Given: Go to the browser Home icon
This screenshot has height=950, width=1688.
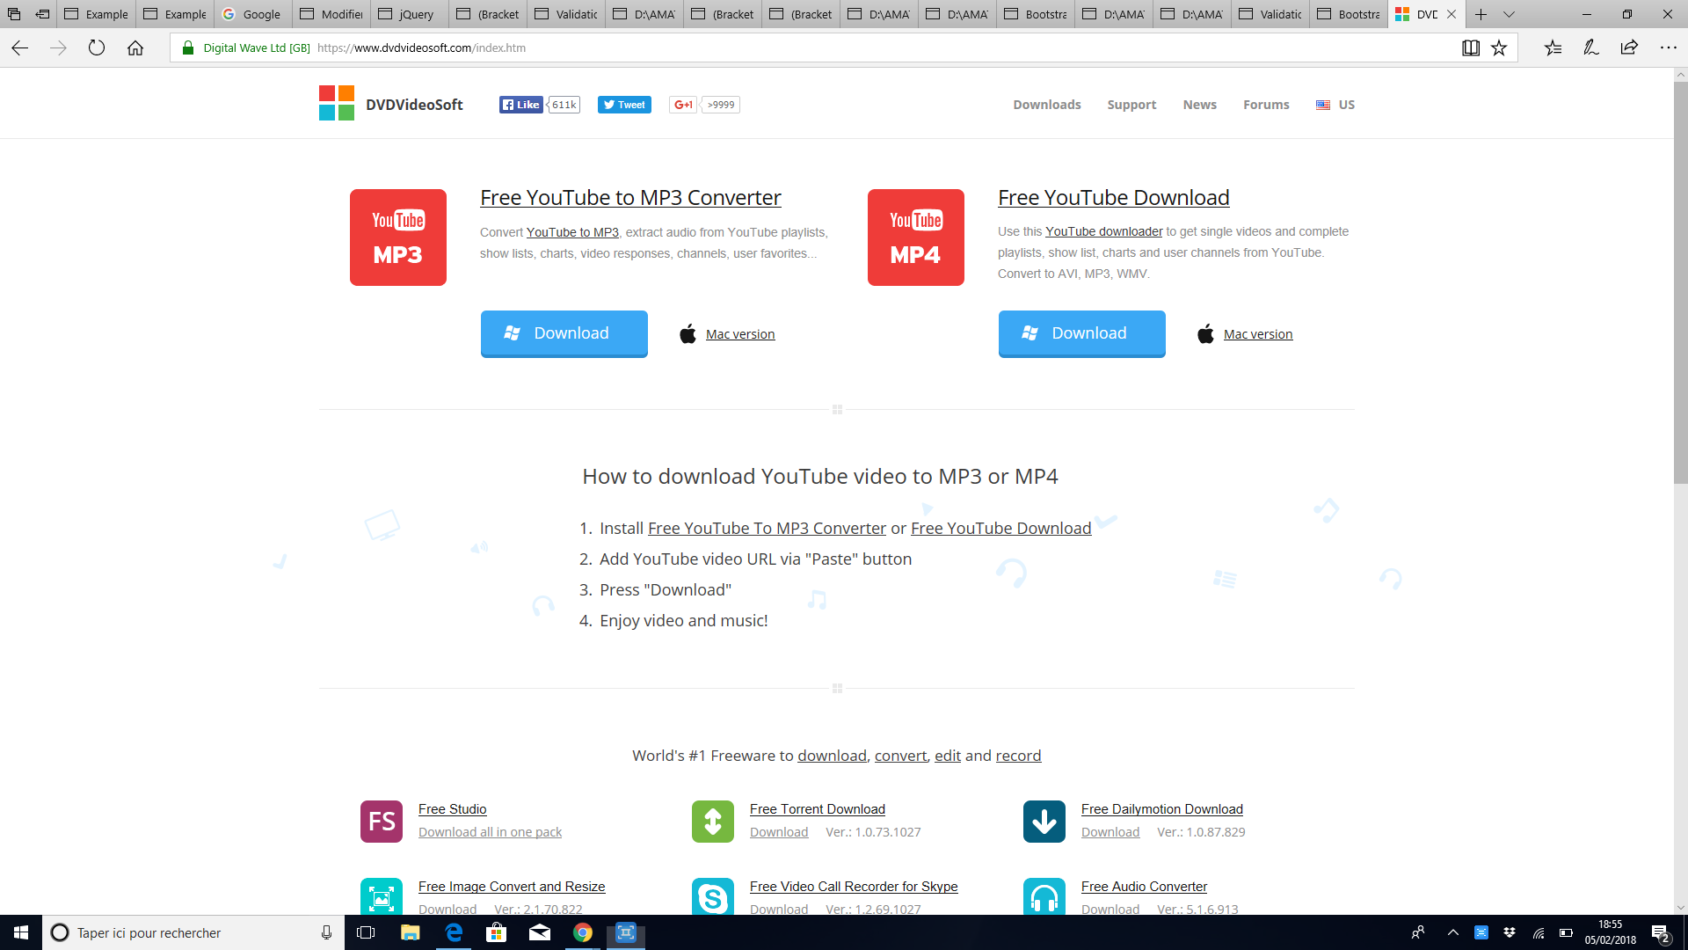Looking at the screenshot, I should [x=135, y=48].
